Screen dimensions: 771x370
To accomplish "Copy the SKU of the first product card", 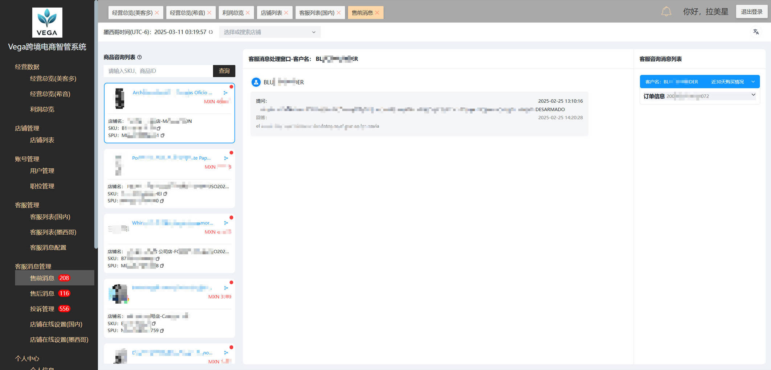I will click(x=159, y=128).
